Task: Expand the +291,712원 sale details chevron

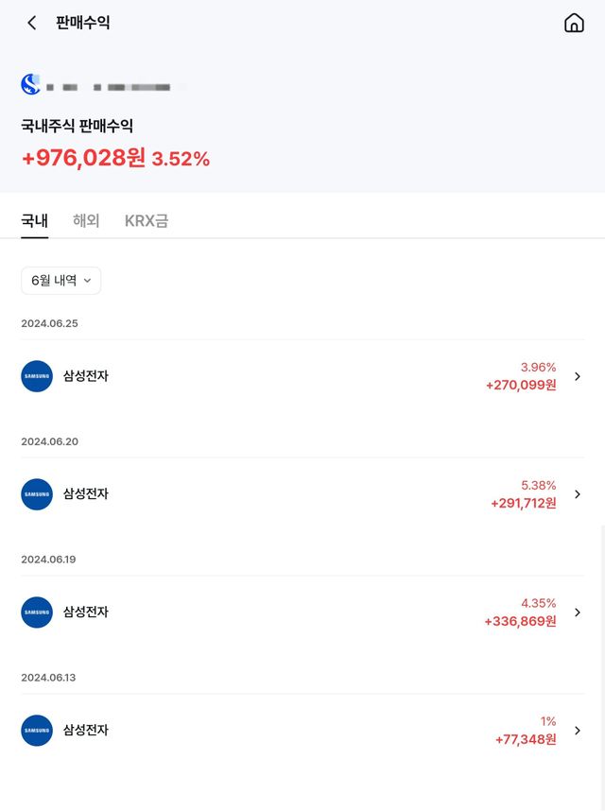Action: click(578, 494)
